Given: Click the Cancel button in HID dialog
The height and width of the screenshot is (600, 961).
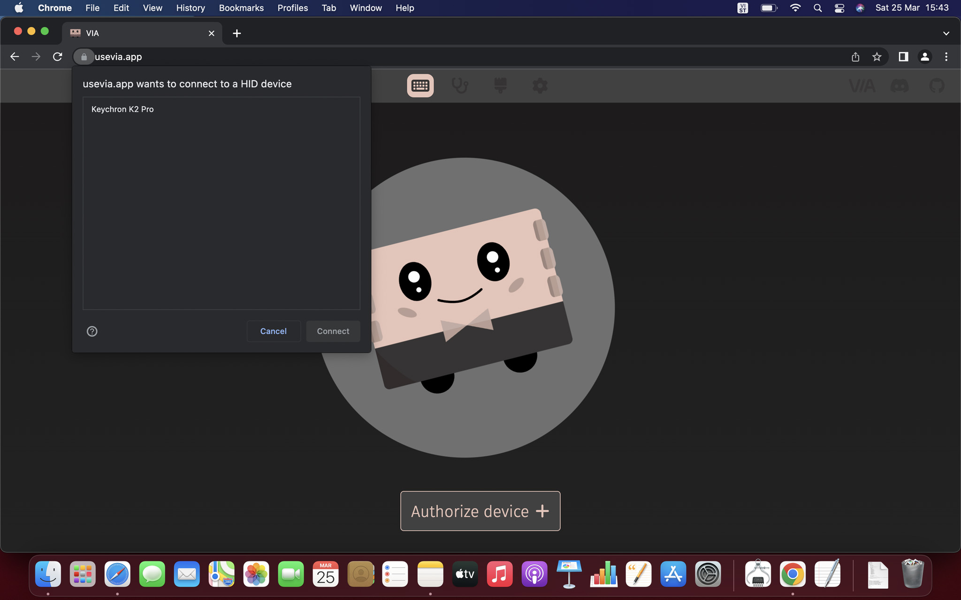Looking at the screenshot, I should [x=273, y=331].
